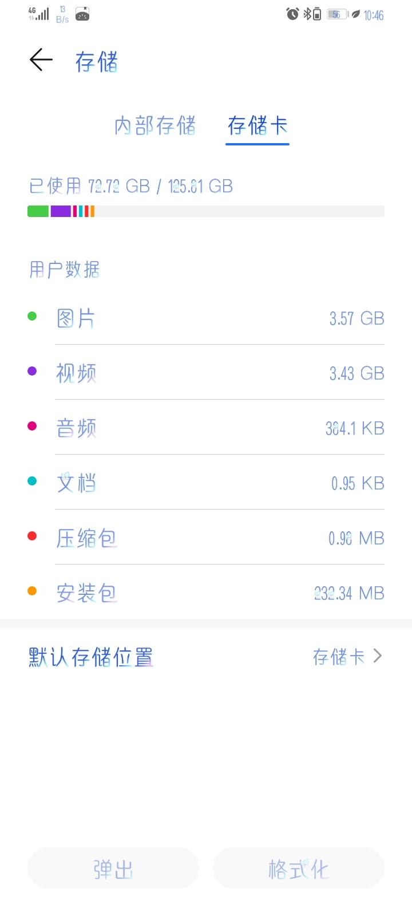The width and height of the screenshot is (412, 916).
Task: Tap the battery indicator in status bar
Action: (x=337, y=14)
